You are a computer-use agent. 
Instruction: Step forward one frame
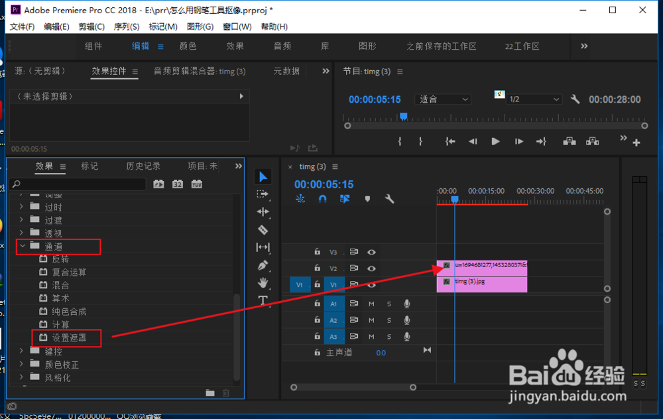pos(519,142)
